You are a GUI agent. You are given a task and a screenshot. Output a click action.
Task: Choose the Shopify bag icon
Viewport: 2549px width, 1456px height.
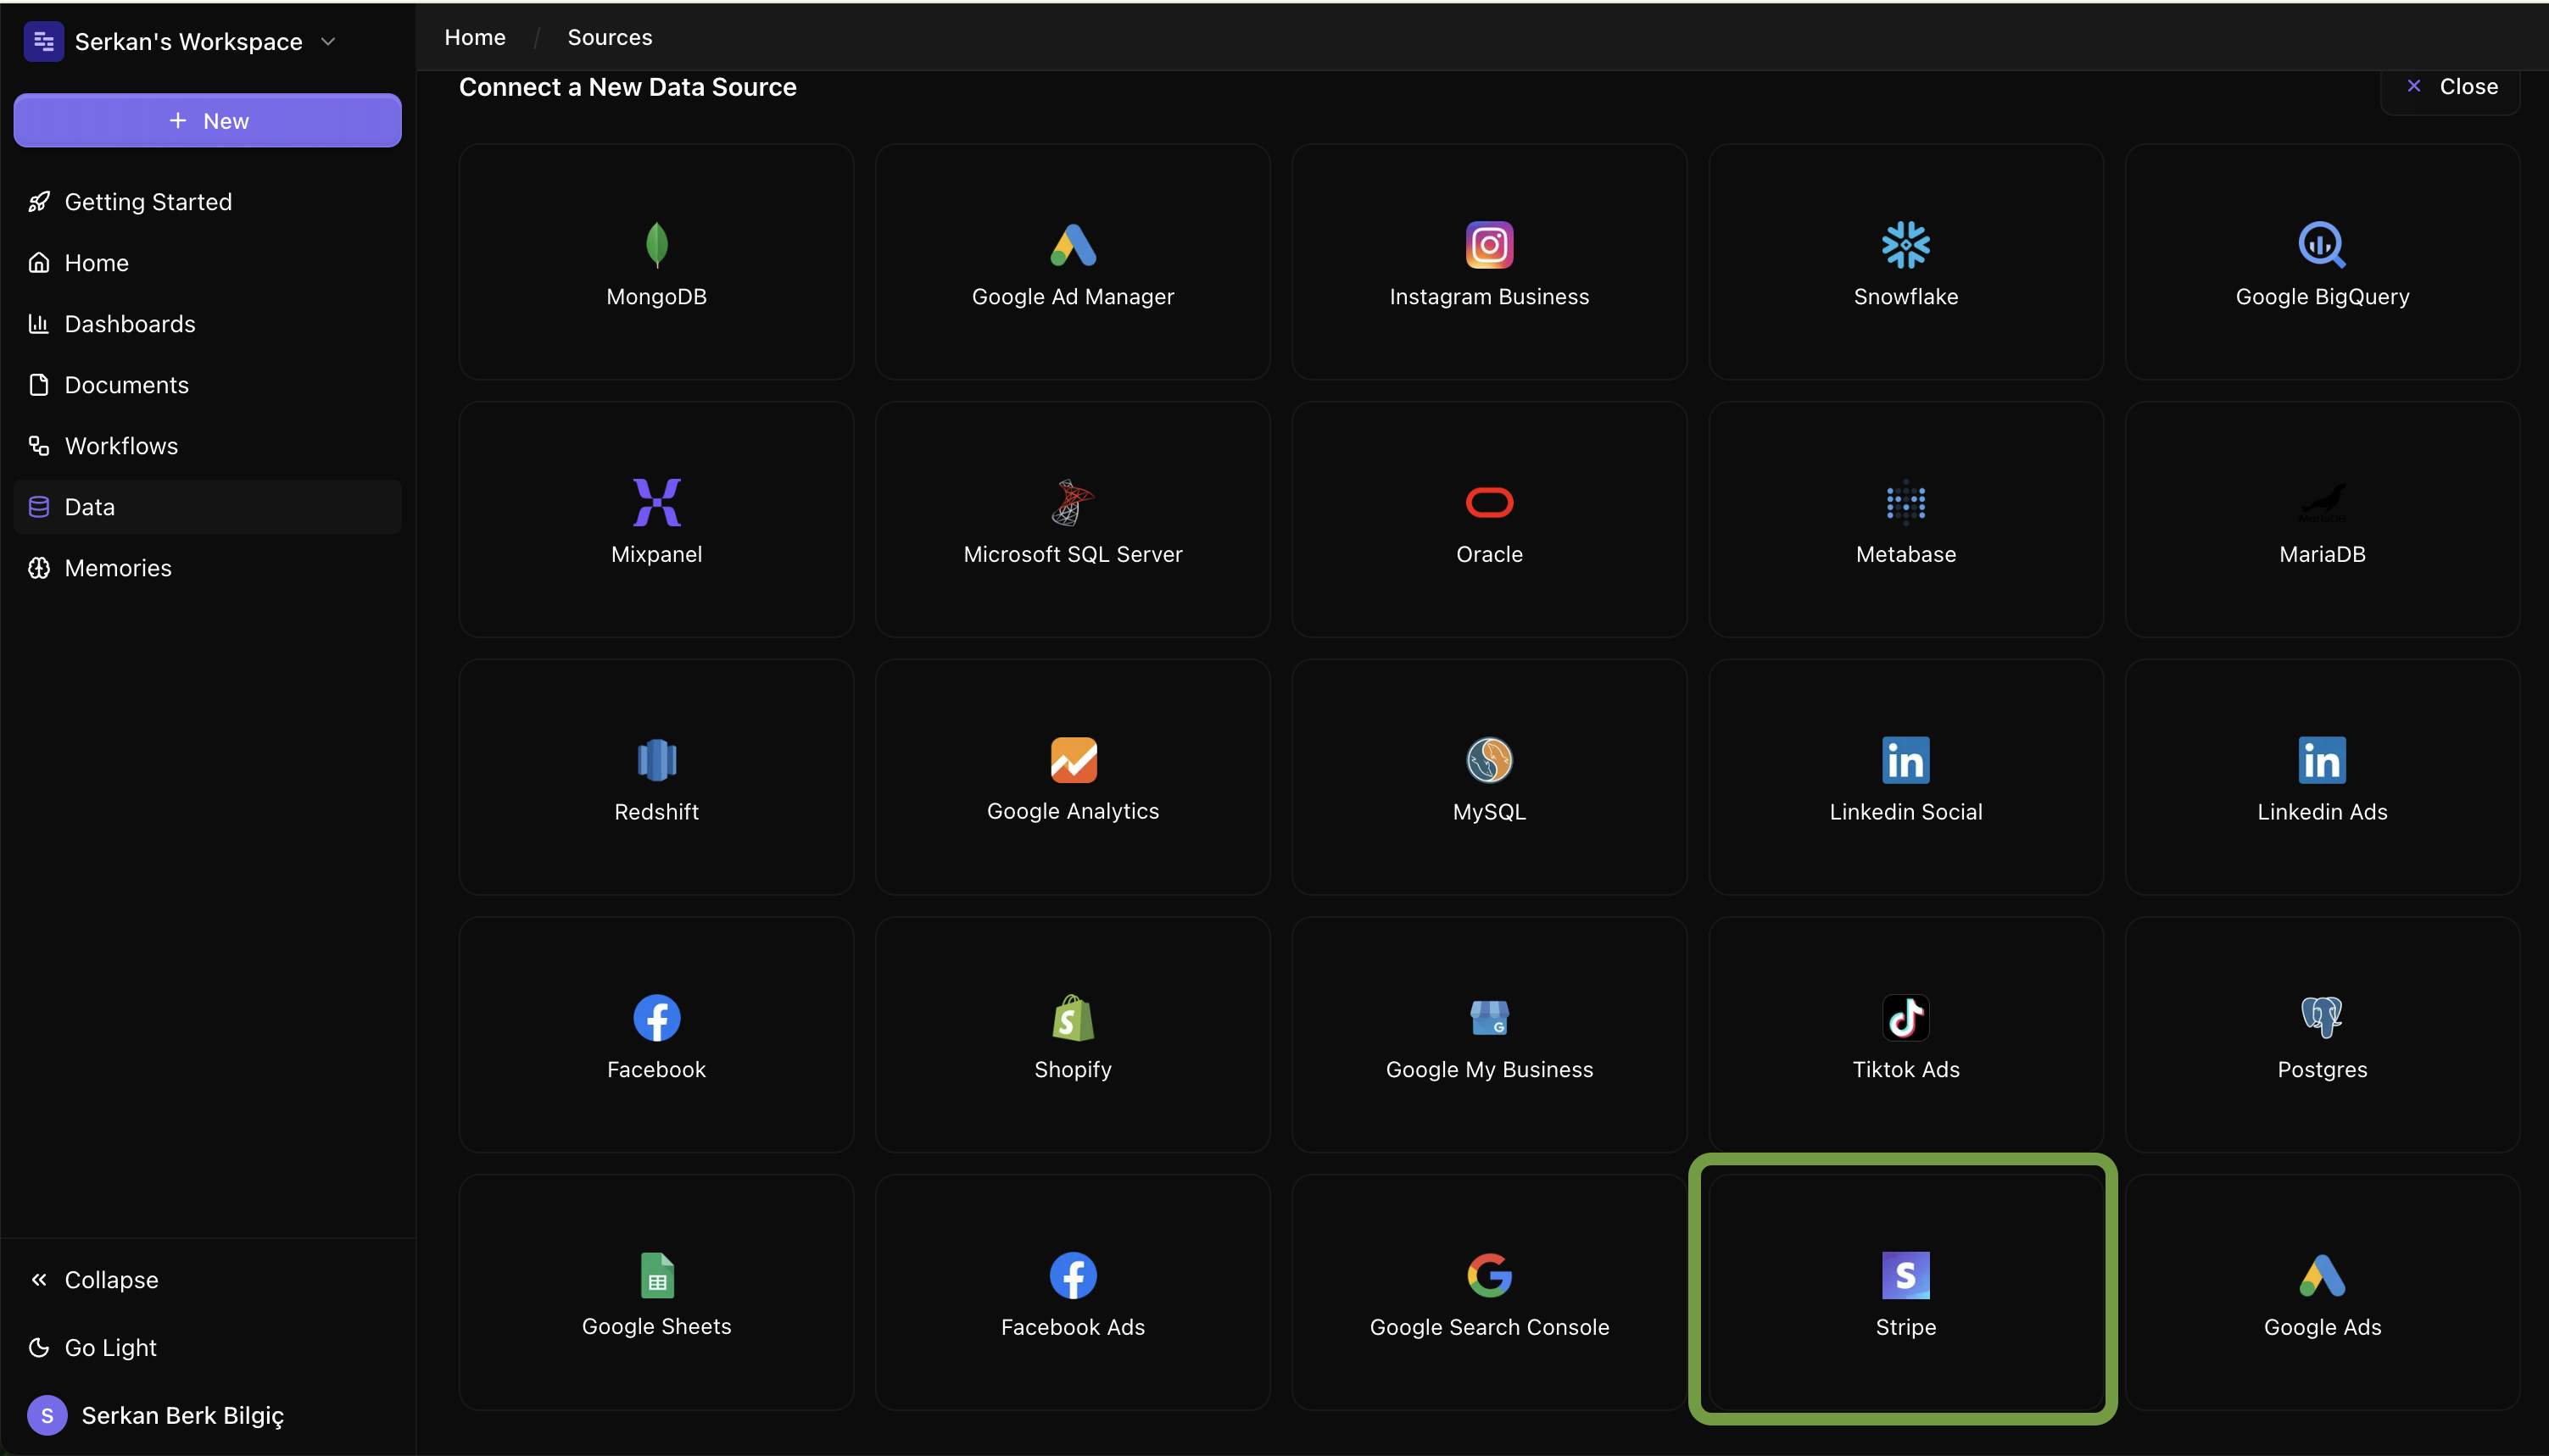point(1073,1017)
